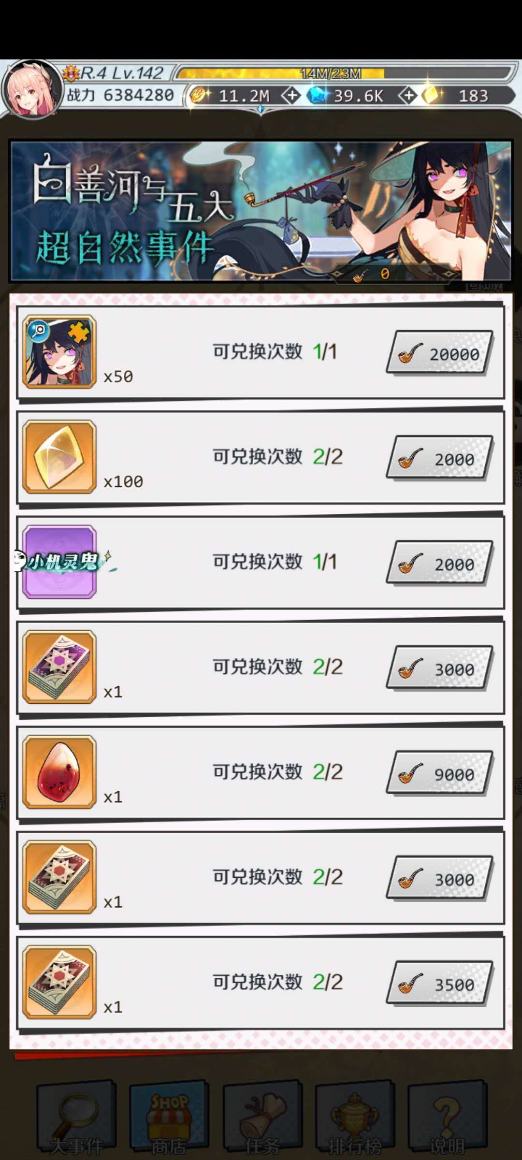Viewport: 522px width, 1160px height.
Task: Buy the 小机灵鬼 title for 2000
Action: pyautogui.click(x=439, y=563)
